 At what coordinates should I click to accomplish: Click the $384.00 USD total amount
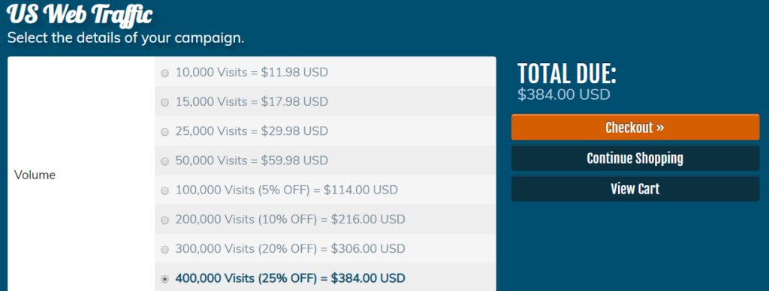tap(563, 94)
